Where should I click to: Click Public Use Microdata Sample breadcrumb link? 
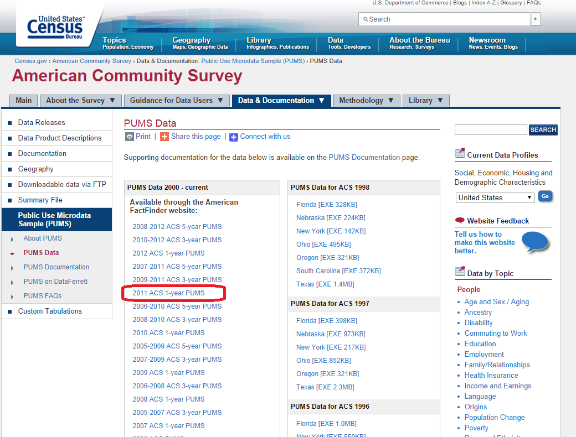(253, 61)
